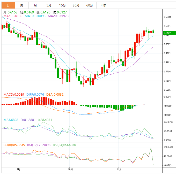
Task: Click the 0.6002 price axis label
Action: [x=167, y=44]
